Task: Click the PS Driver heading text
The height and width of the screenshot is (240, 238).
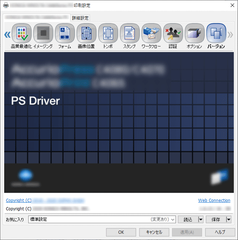Action: point(35,101)
